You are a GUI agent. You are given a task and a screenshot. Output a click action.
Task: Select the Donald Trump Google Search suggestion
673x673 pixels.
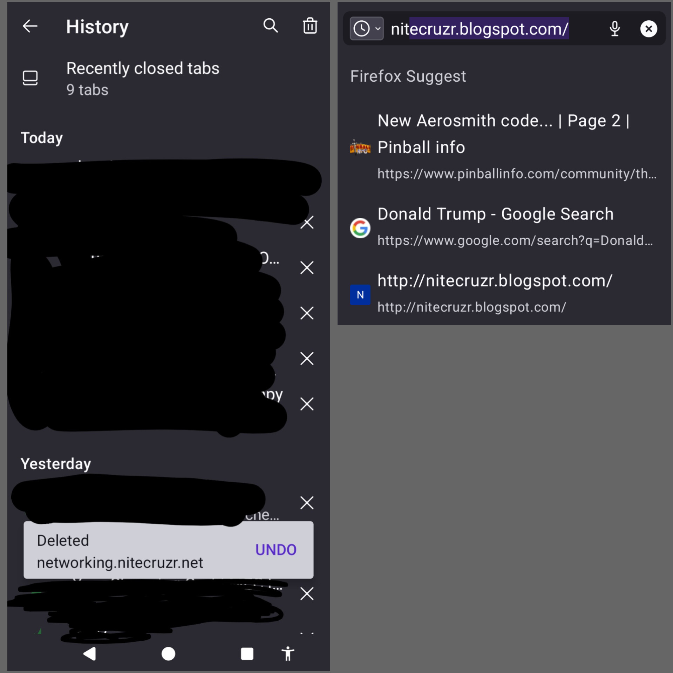[504, 227]
